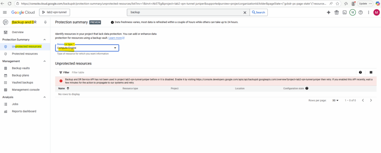Collapse the Protection Summary section
The image size is (381, 153).
coord(45,39)
